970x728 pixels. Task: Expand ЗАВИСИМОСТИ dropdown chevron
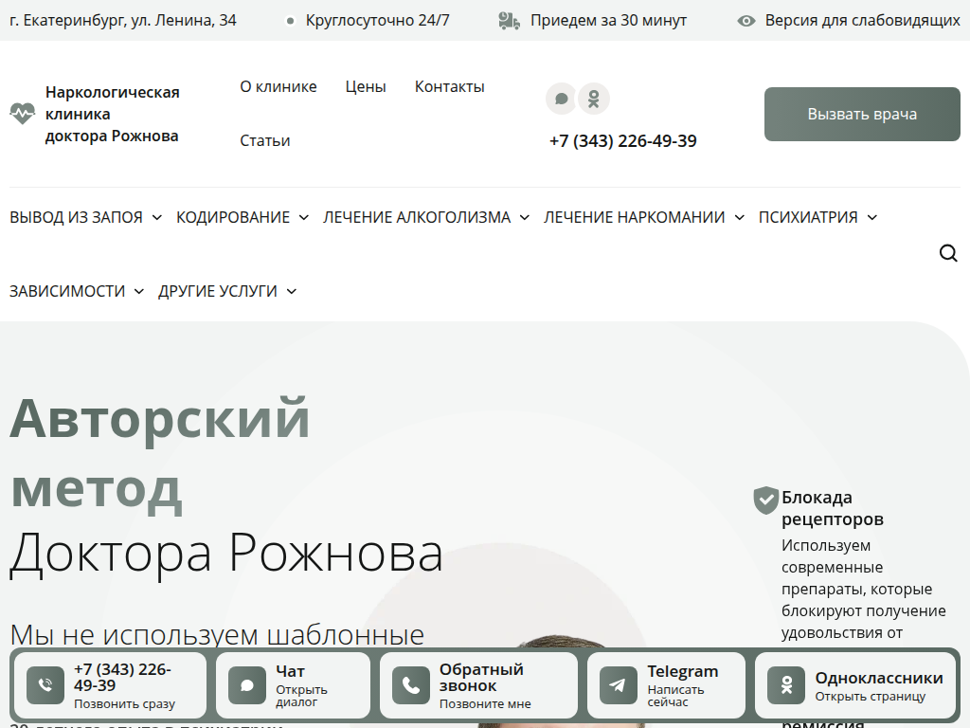[x=139, y=291]
